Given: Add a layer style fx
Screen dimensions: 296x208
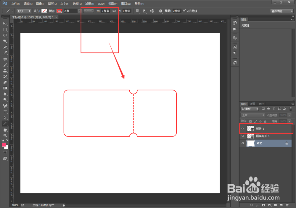Looking at the screenshot, I should (x=258, y=205).
